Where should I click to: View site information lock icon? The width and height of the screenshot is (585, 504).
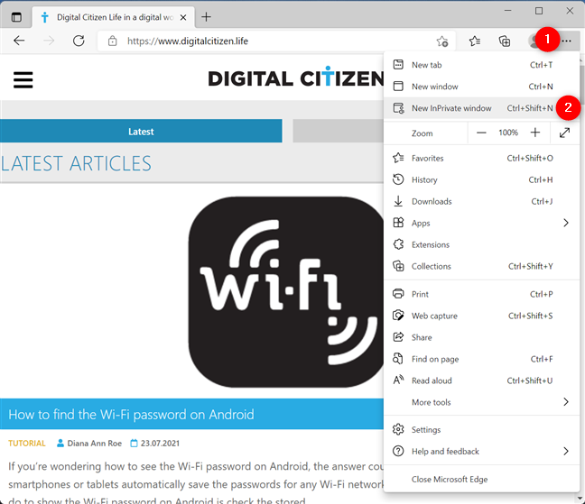point(112,41)
